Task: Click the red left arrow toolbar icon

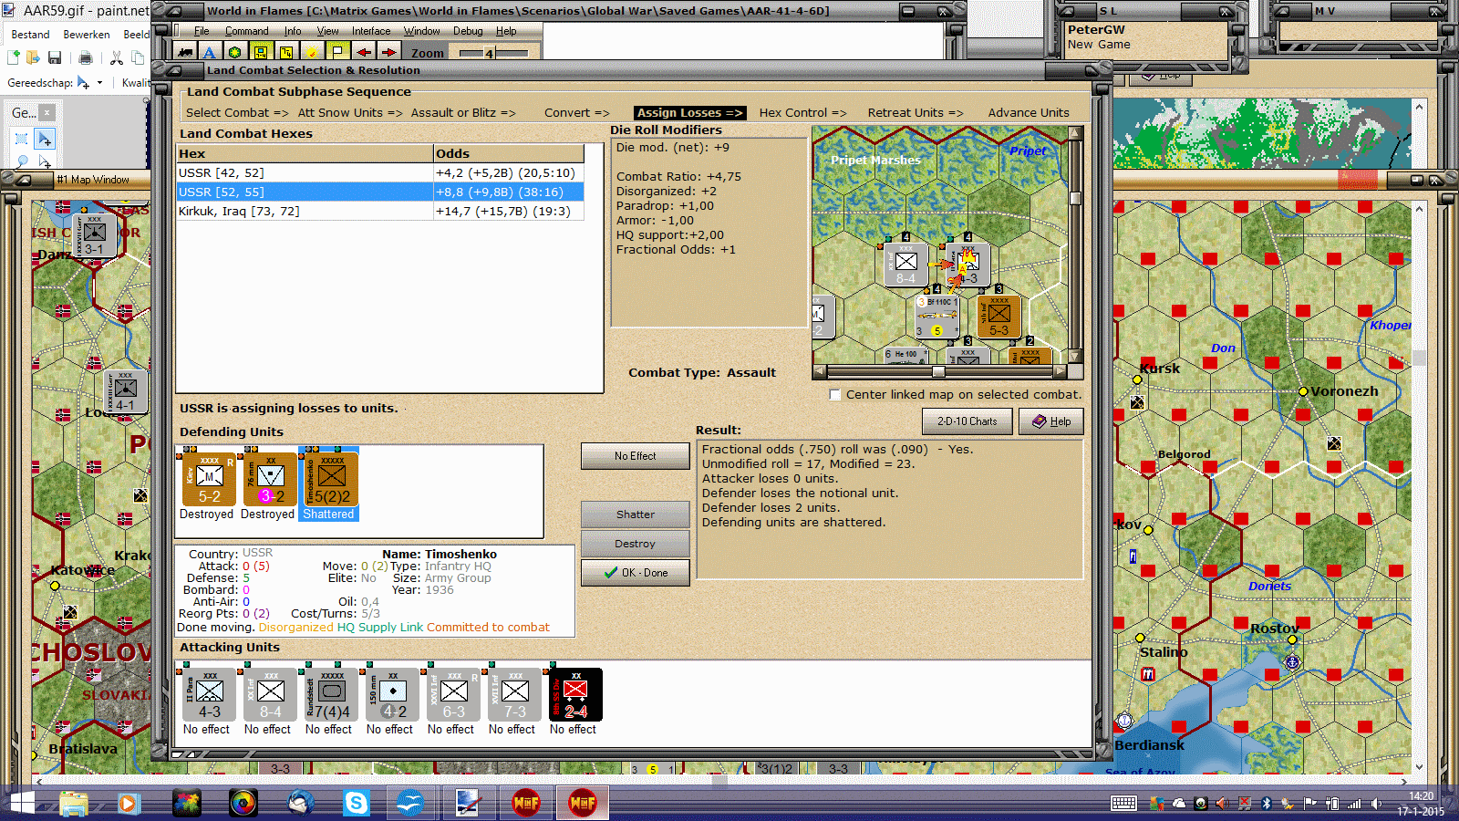Action: click(363, 53)
